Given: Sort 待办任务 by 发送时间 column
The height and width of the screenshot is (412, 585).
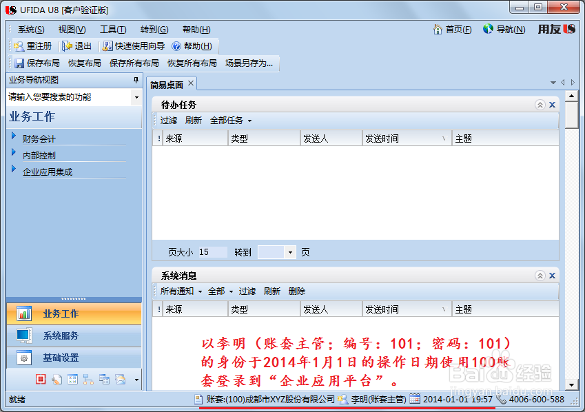Looking at the screenshot, I should pos(407,138).
